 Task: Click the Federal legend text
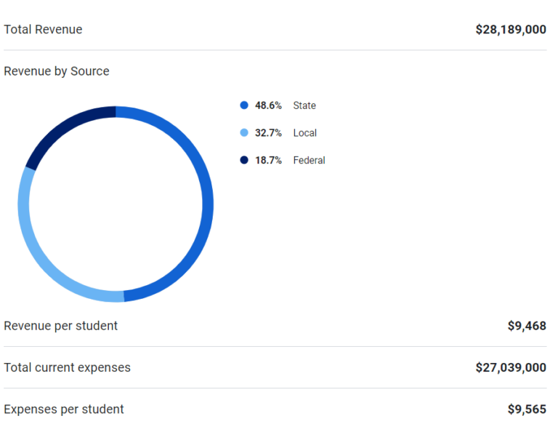pyautogui.click(x=309, y=160)
